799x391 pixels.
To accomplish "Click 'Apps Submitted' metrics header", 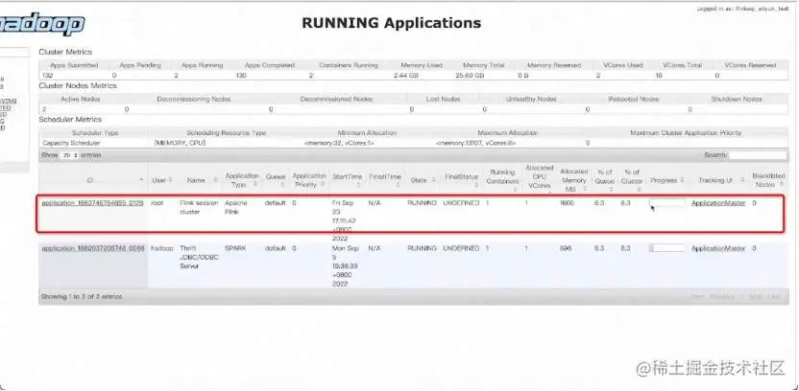I will click(x=74, y=65).
